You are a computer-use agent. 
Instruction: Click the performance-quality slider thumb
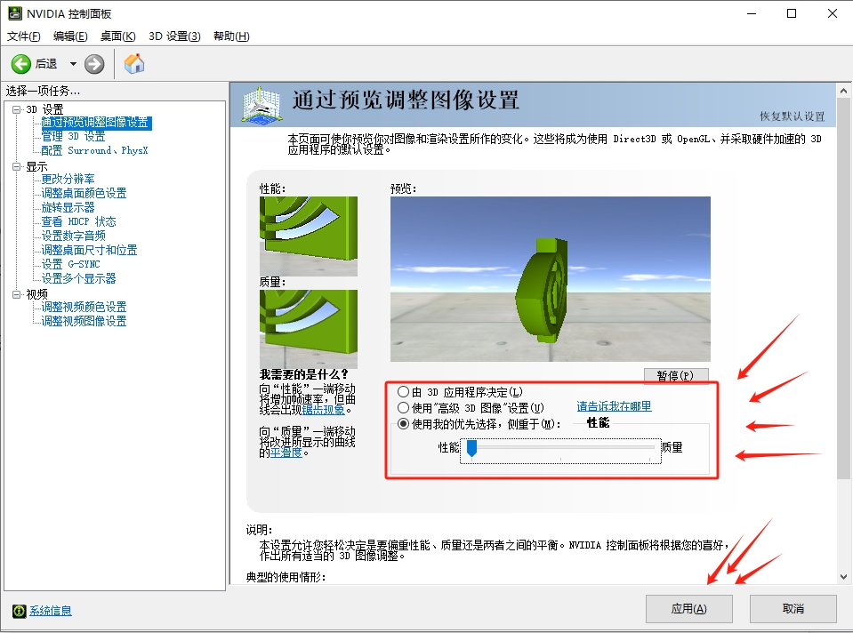pyautogui.click(x=471, y=448)
